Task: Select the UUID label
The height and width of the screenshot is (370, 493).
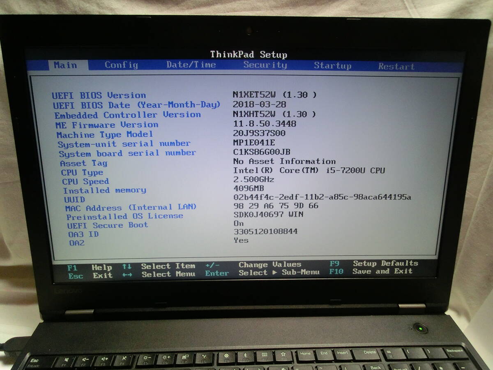Action: pos(75,200)
